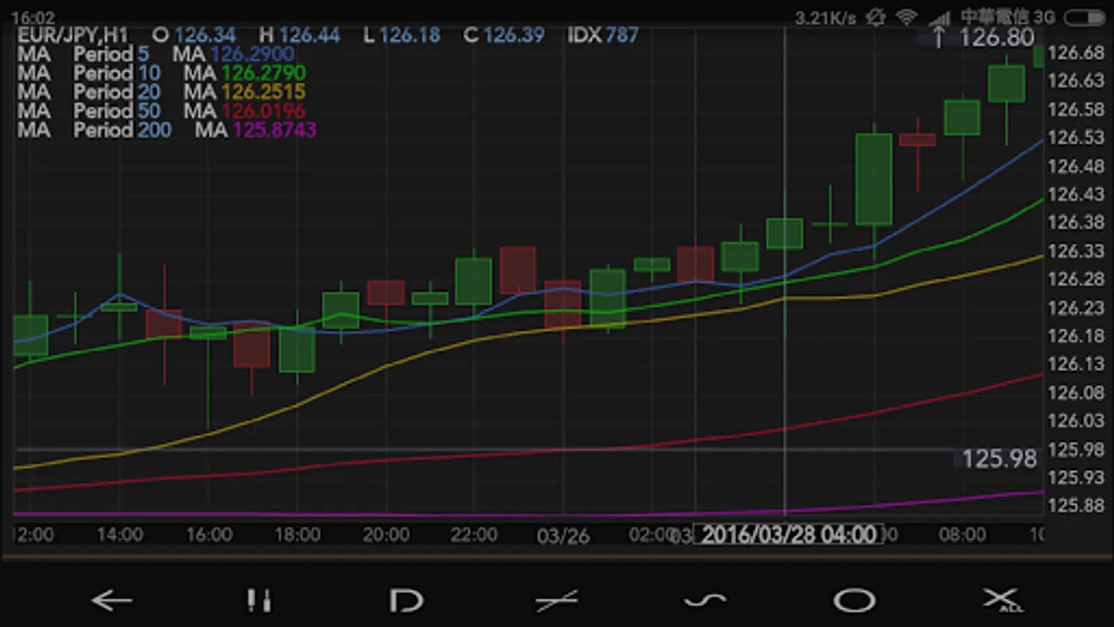Screen dimensions: 1114x627
Task: Select the EUR/JPY,H1 symbol label
Action: (72, 35)
